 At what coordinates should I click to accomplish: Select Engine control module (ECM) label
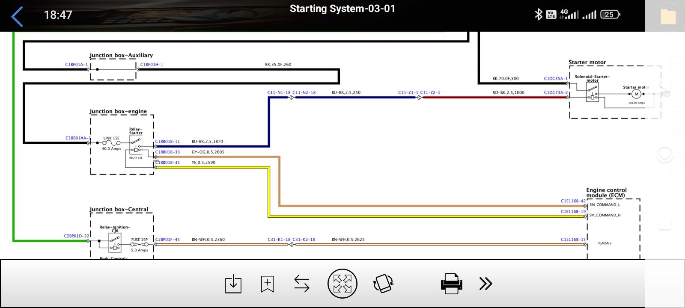606,192
